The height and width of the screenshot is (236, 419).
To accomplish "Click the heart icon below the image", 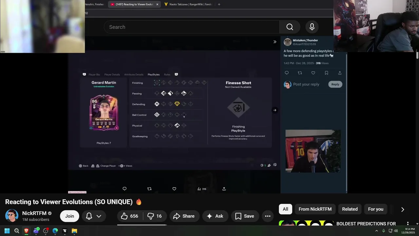I will coord(174,189).
